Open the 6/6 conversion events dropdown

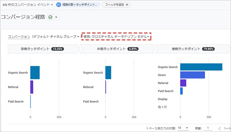[28, 5]
